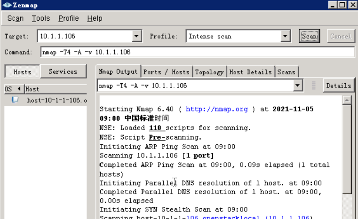Click the 'Initiating SYN Stealth Scan' output line
Screen dimensions: 358x219
(x=174, y=210)
